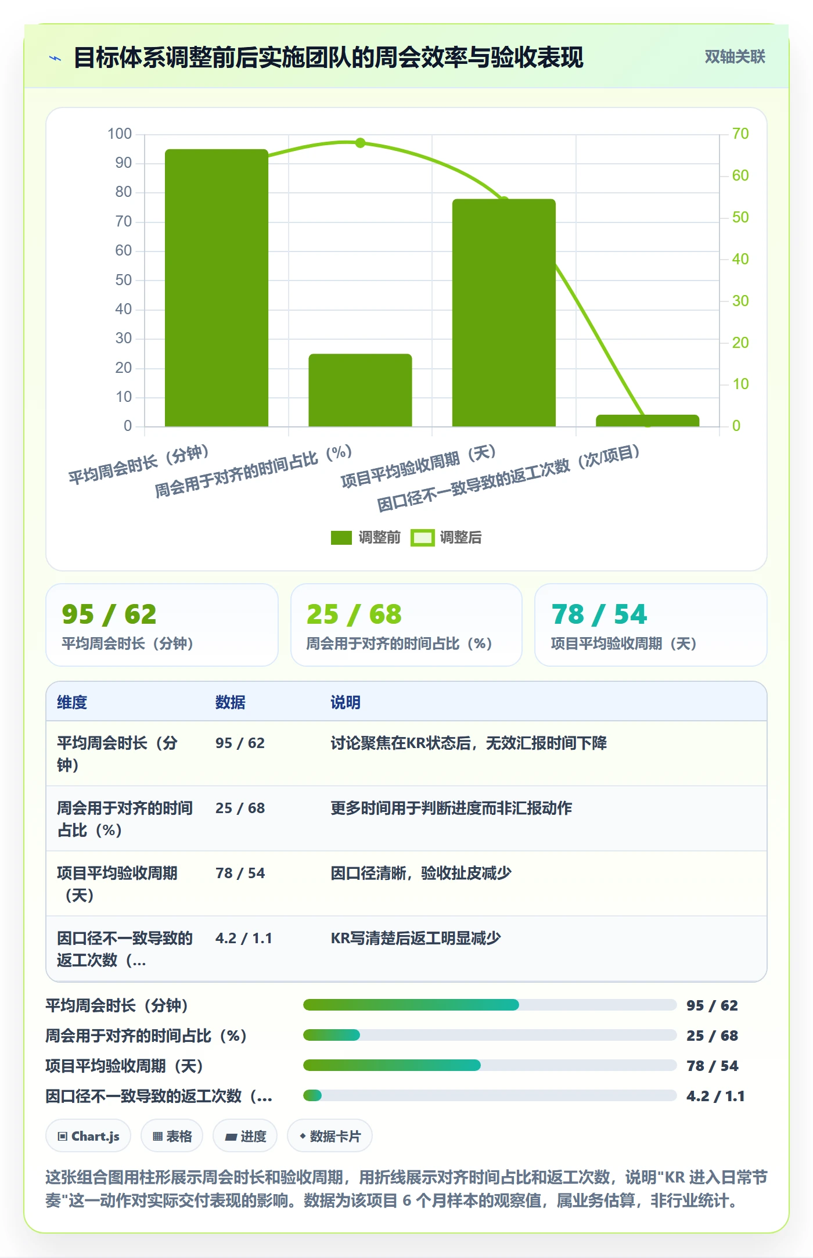Screen dimensions: 813x1258
Task: Click the 项目平均验收周期 progress bar
Action: (x=490, y=1065)
